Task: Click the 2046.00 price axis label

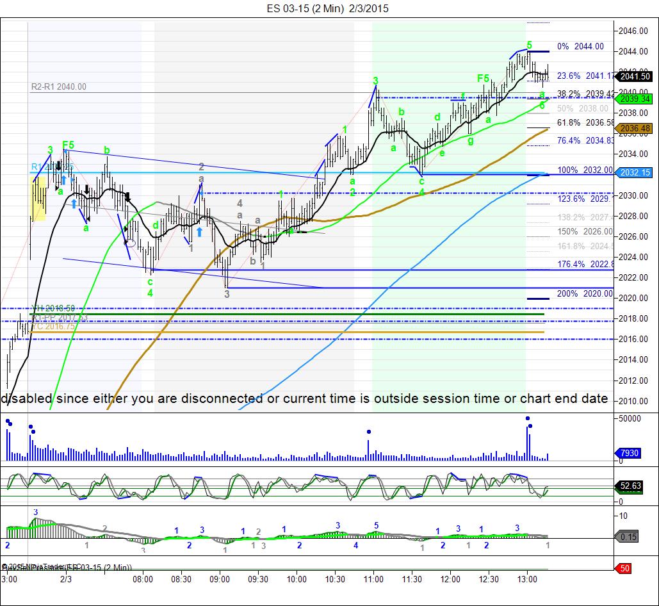Action: coord(633,31)
